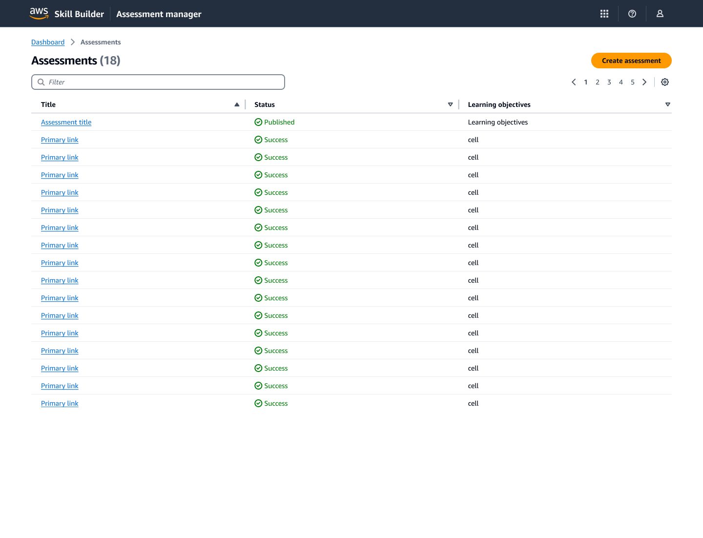Sort by Learning objectives column arrow
Image resolution: width=703 pixels, height=538 pixels.
tap(667, 104)
